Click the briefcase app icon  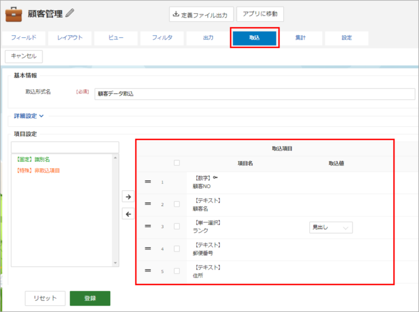[x=14, y=14]
